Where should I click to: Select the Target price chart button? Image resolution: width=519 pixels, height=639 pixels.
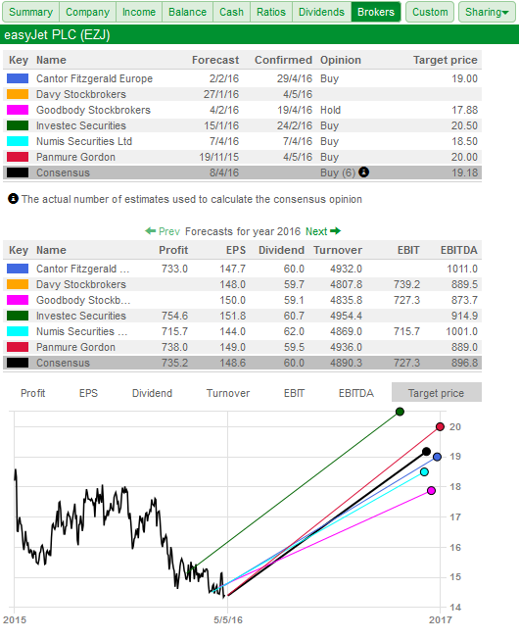437,392
